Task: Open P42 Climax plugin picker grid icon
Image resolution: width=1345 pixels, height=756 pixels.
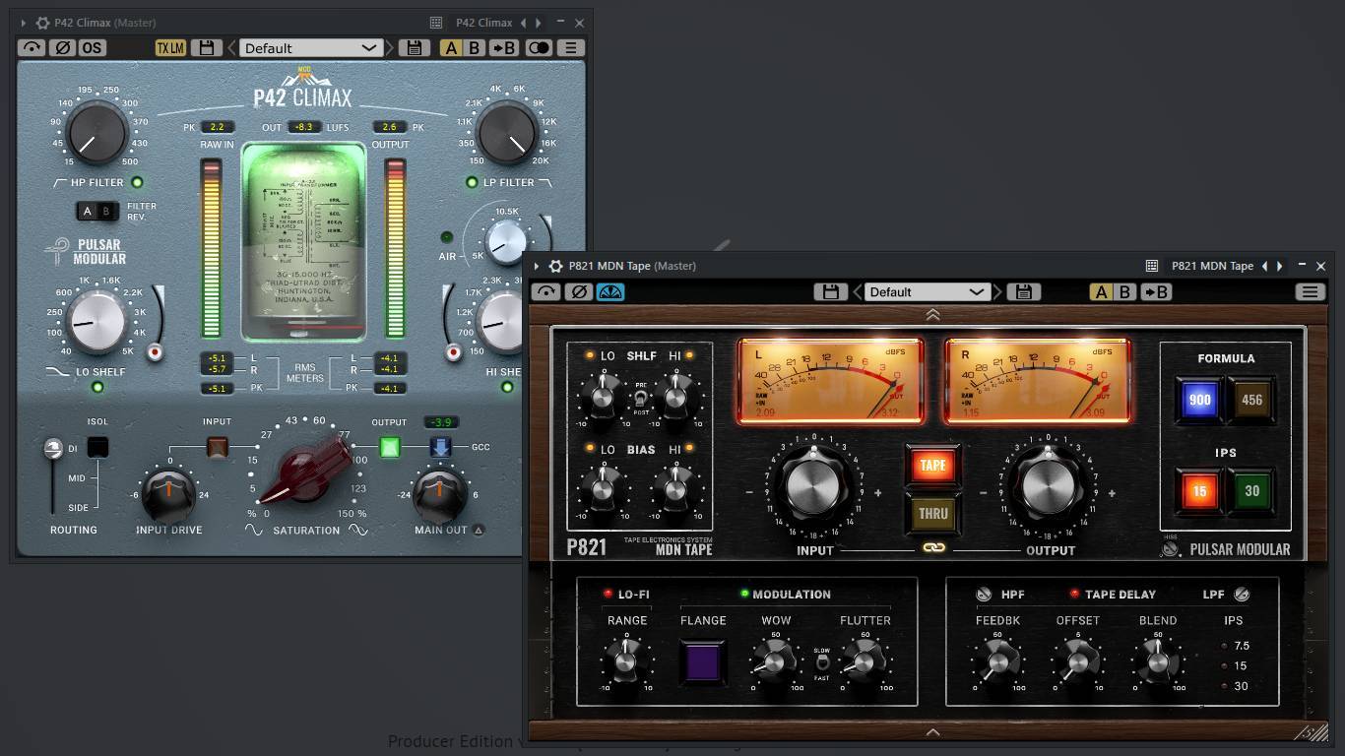Action: point(436,23)
